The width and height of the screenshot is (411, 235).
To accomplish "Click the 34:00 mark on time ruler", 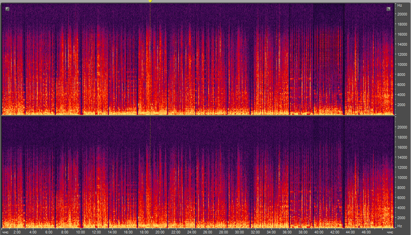I will [x=271, y=232].
